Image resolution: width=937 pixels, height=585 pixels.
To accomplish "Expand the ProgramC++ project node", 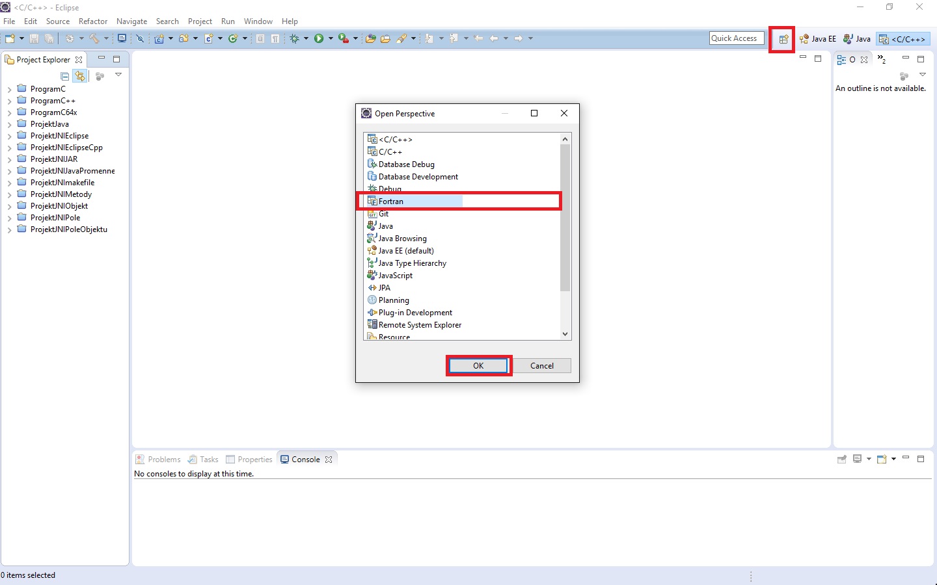I will (x=9, y=101).
